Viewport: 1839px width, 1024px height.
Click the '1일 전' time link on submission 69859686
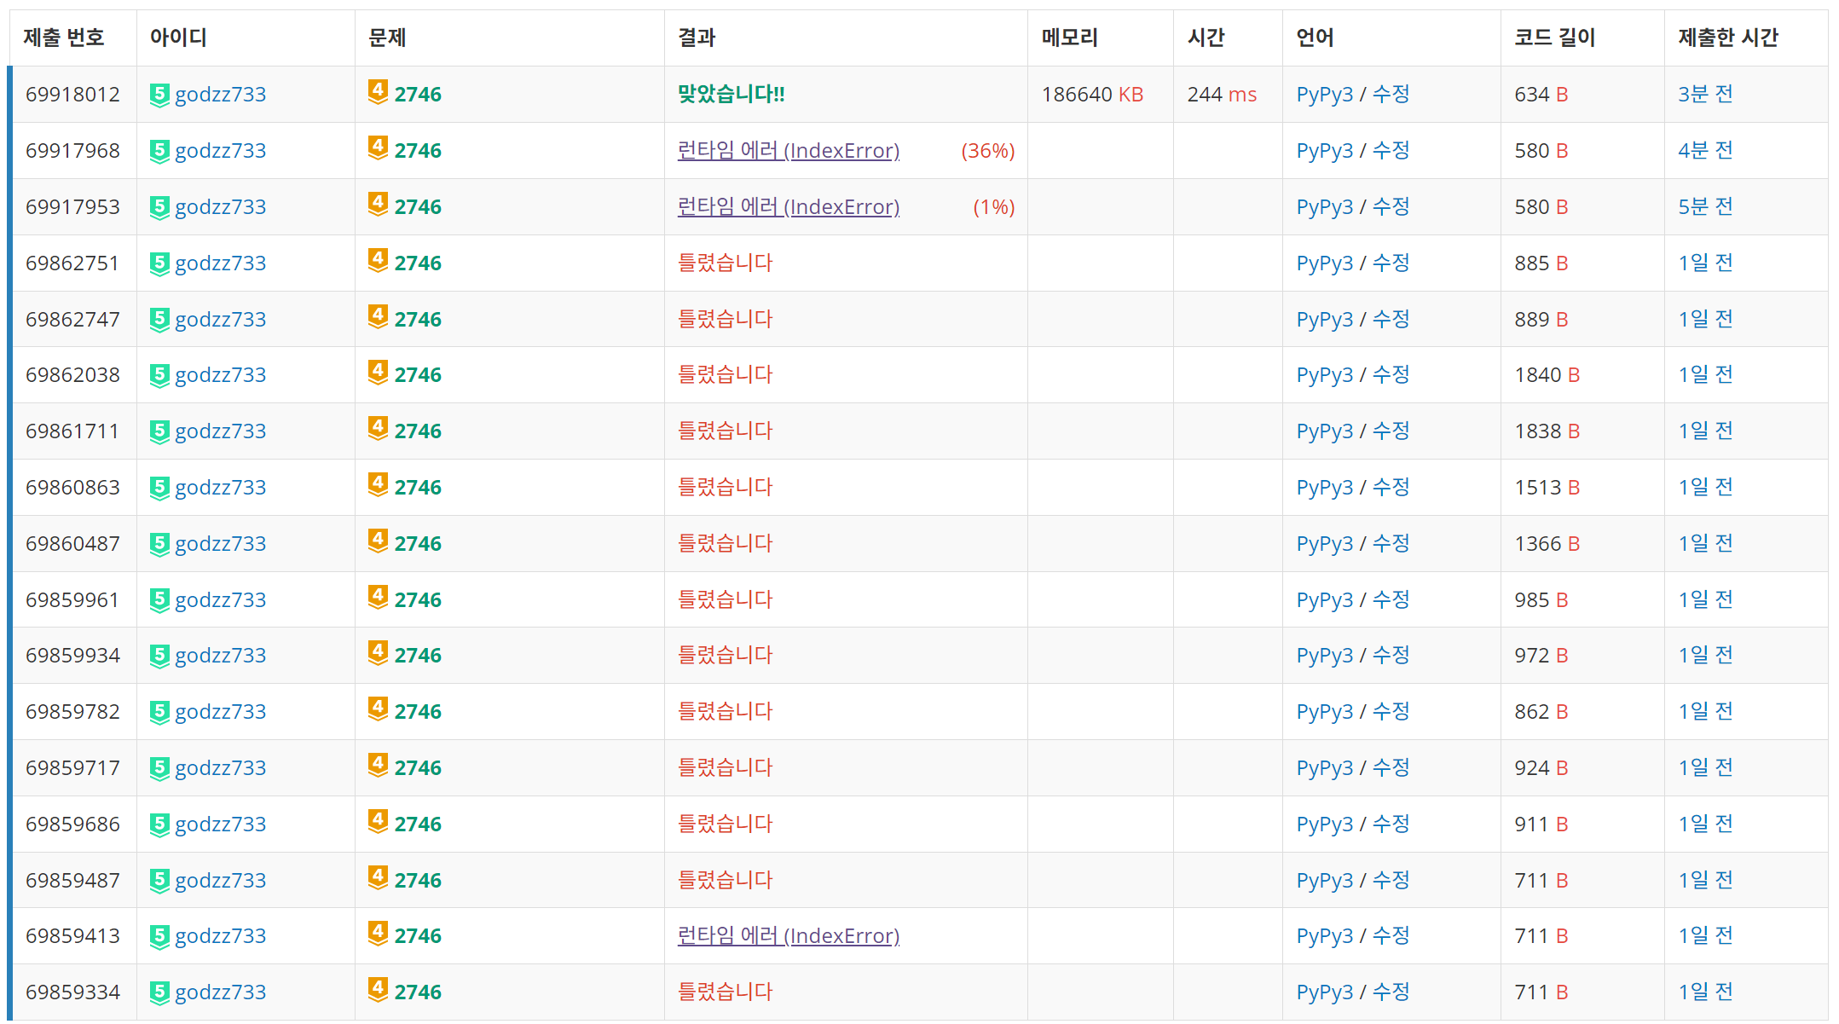pos(1705,824)
